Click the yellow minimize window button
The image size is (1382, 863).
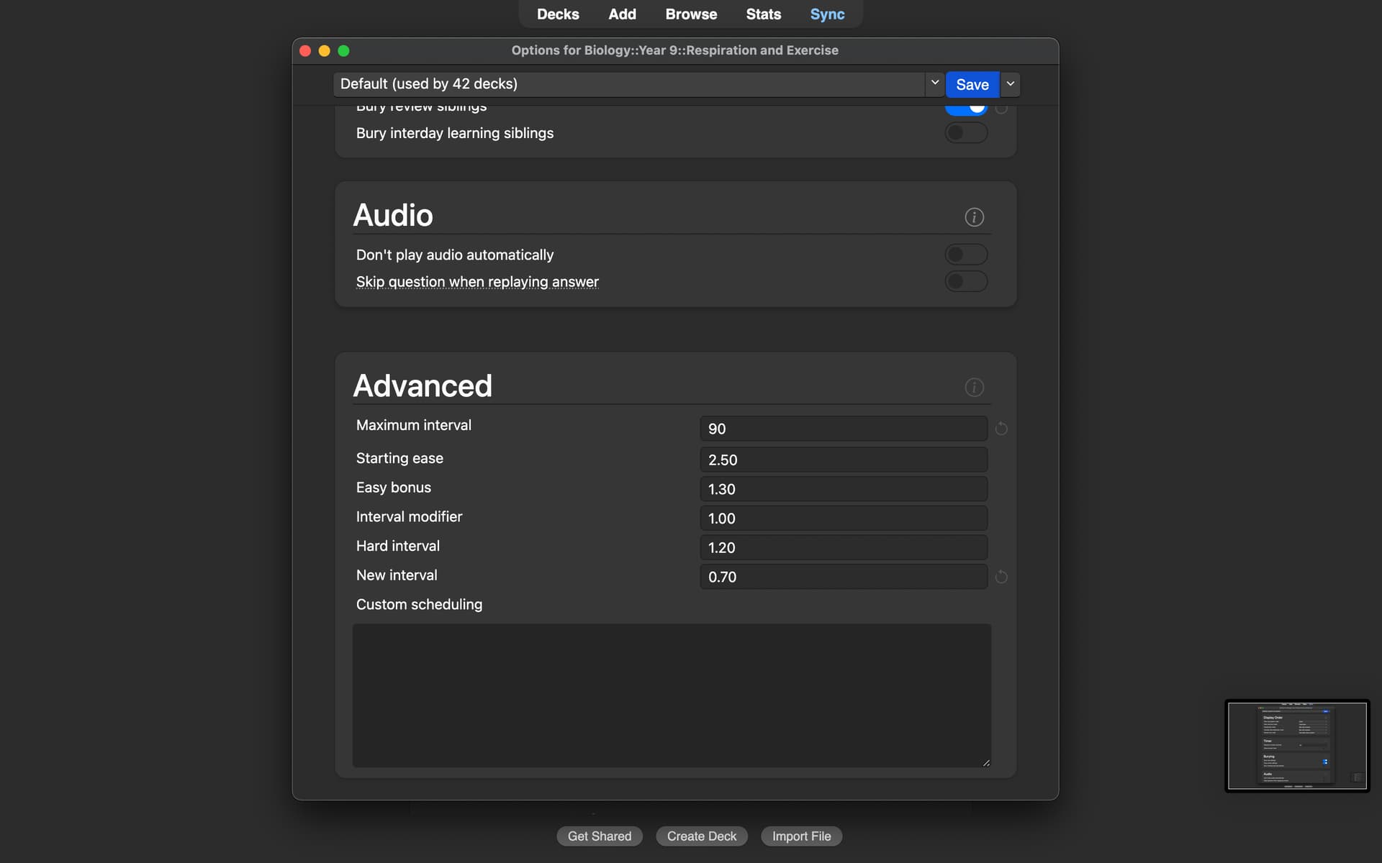(324, 50)
